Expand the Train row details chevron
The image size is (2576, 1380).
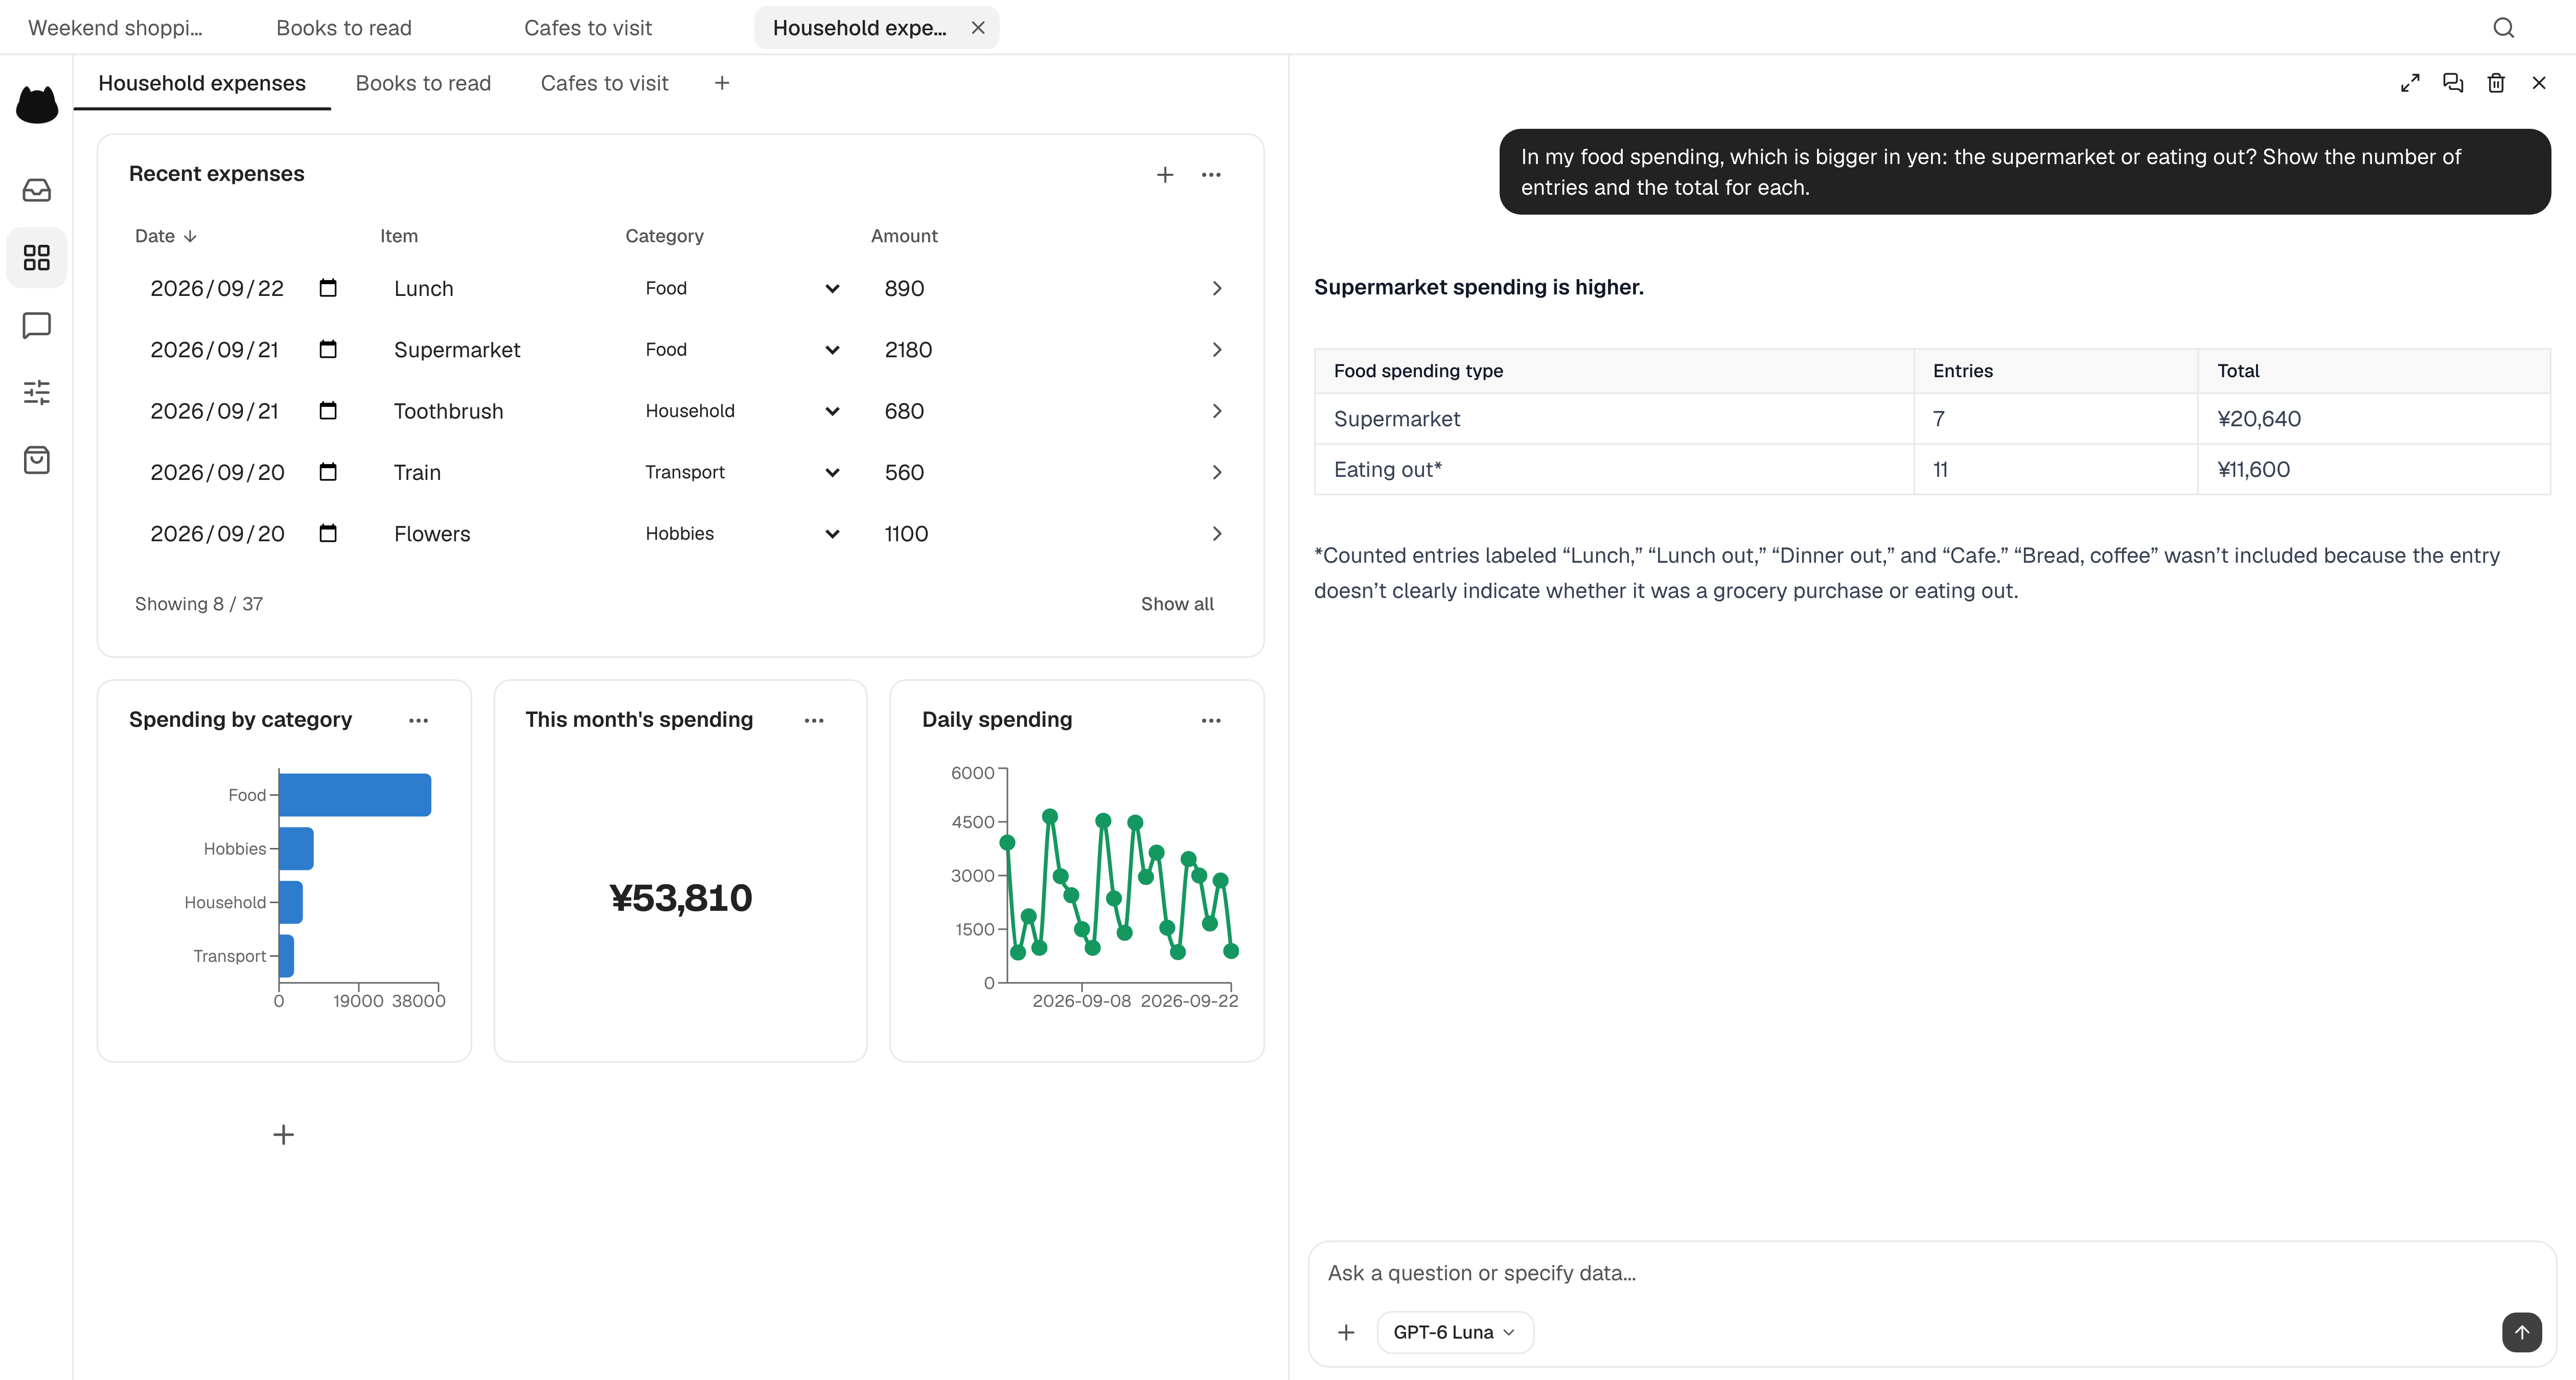click(1217, 472)
